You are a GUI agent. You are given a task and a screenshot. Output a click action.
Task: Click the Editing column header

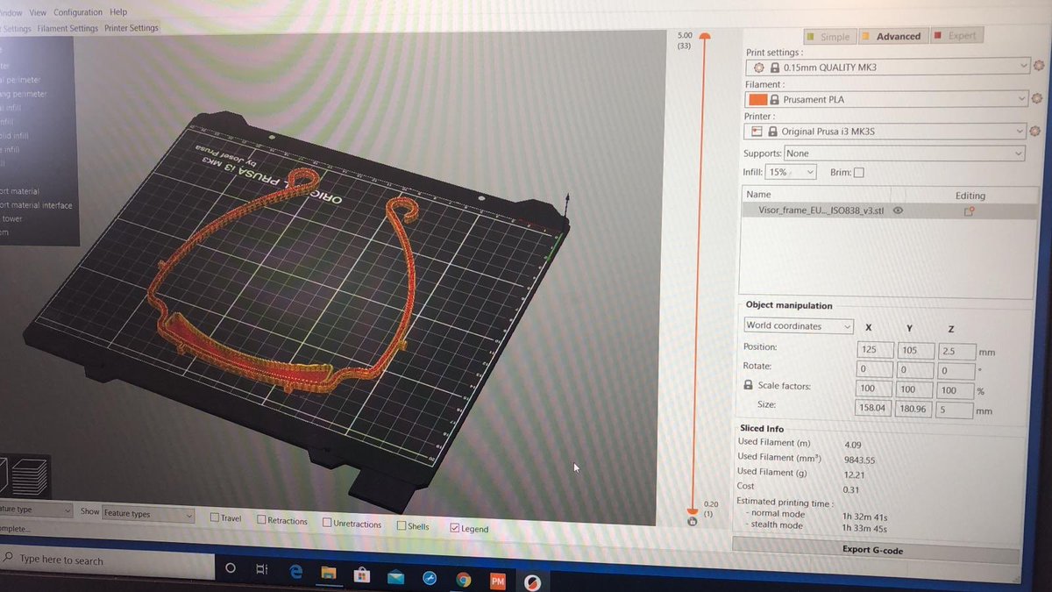pos(970,196)
